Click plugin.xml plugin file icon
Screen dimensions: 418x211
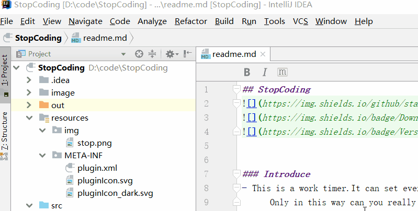point(70,168)
